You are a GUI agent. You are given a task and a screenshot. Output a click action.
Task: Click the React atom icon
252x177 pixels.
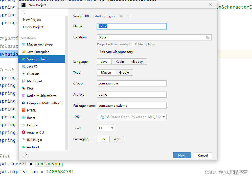[x=24, y=118]
